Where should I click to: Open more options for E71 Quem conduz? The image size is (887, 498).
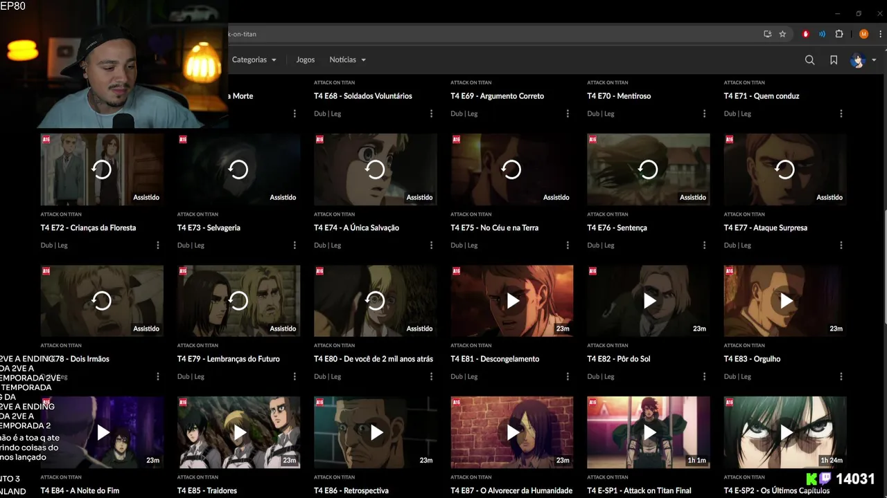[841, 113]
